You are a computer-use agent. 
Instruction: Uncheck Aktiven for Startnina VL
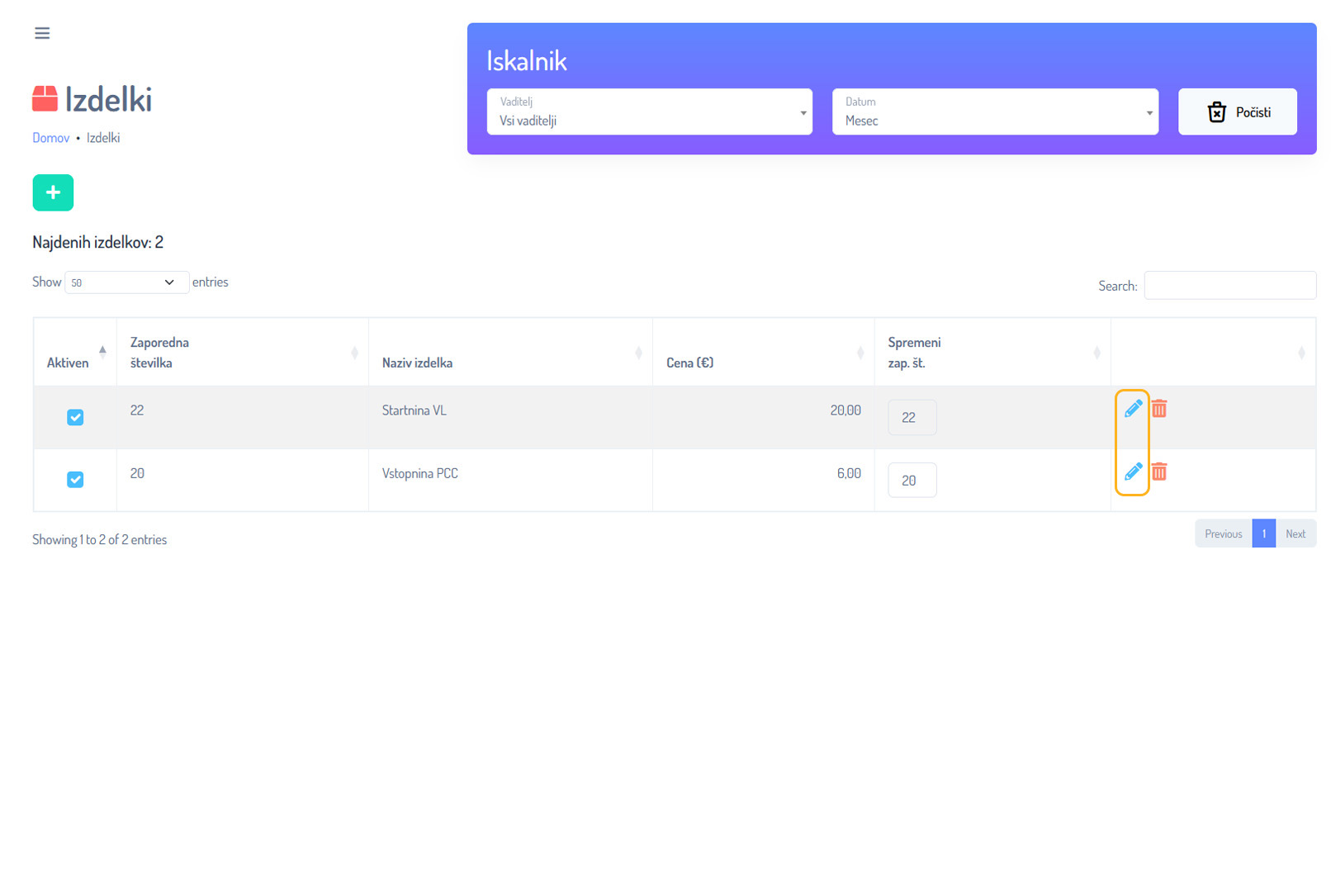[x=75, y=417]
